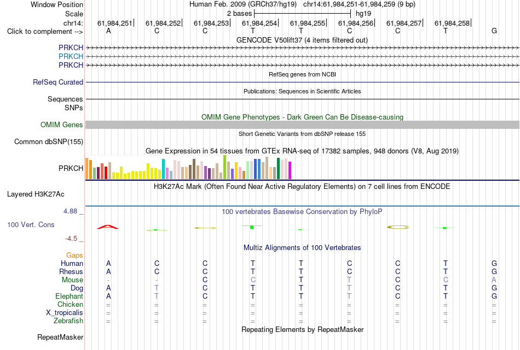Click the Layered H3K27Ac track label

click(x=36, y=194)
